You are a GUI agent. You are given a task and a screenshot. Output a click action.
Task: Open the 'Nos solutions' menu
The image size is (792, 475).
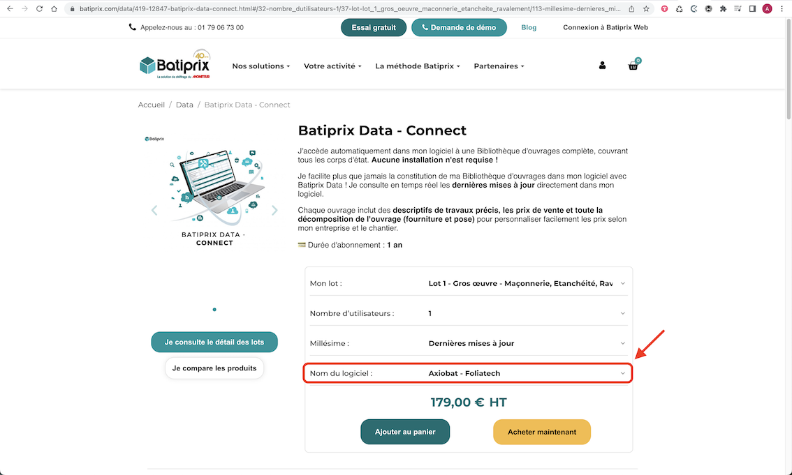coord(261,66)
